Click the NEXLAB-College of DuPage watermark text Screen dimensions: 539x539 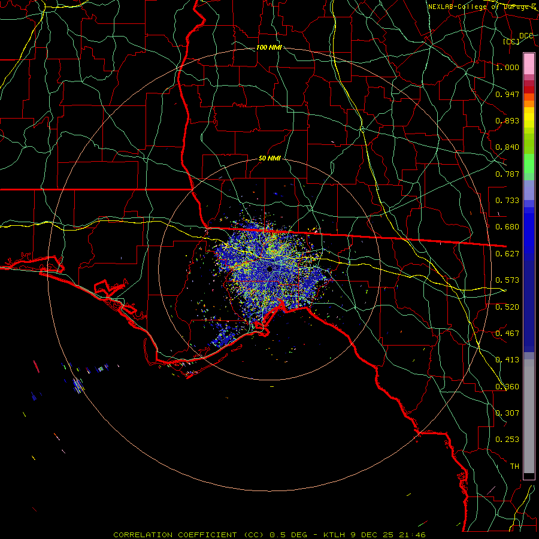(482, 7)
